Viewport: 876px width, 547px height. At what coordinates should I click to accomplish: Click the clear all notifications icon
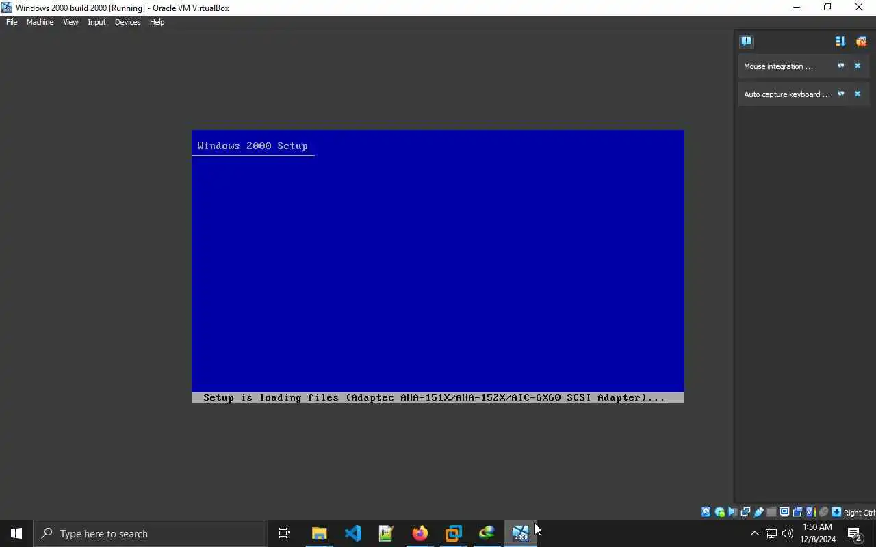click(x=861, y=41)
